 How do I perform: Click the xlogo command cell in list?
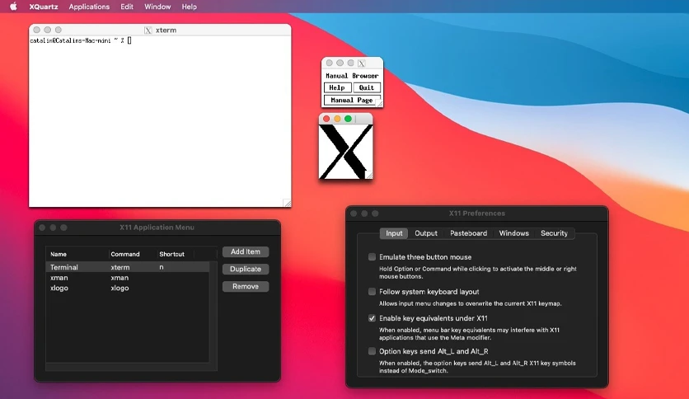(x=120, y=289)
